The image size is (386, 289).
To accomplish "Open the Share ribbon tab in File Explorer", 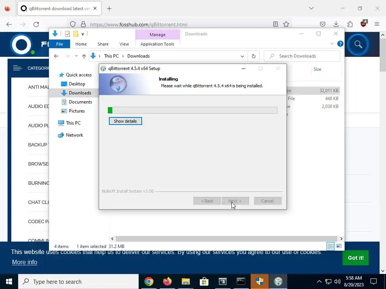I will point(103,44).
